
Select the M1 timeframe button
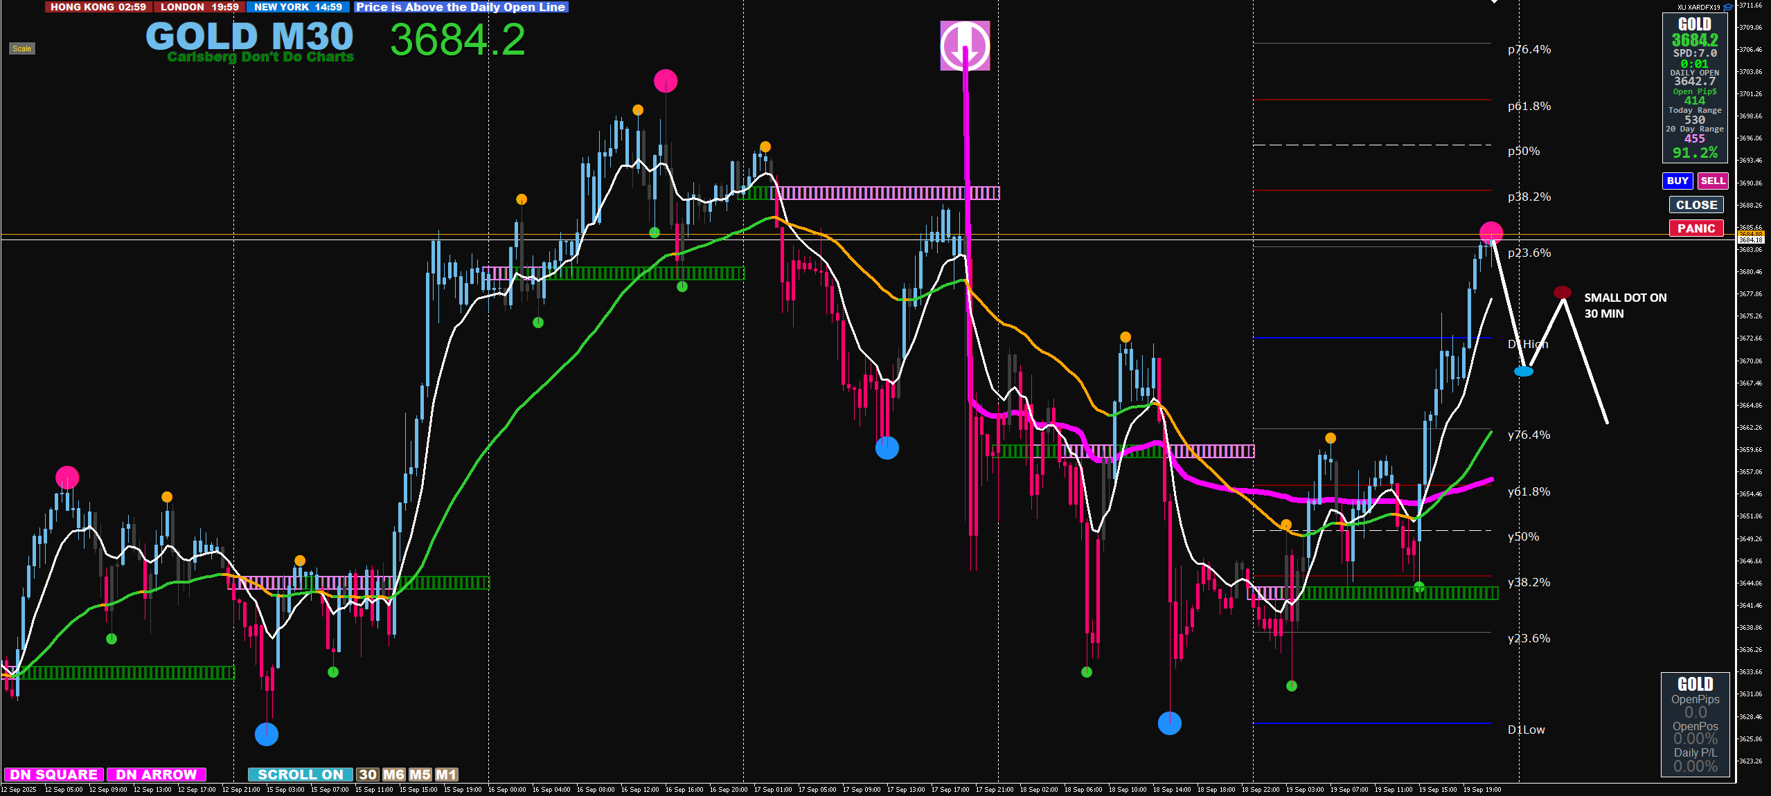click(x=446, y=775)
